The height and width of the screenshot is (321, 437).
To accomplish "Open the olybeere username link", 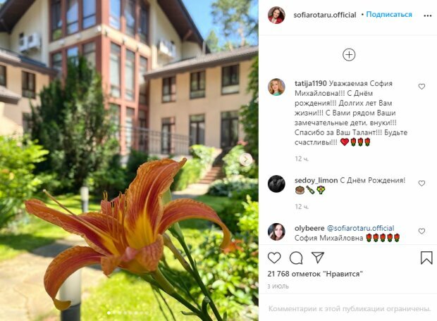I will coord(309,228).
